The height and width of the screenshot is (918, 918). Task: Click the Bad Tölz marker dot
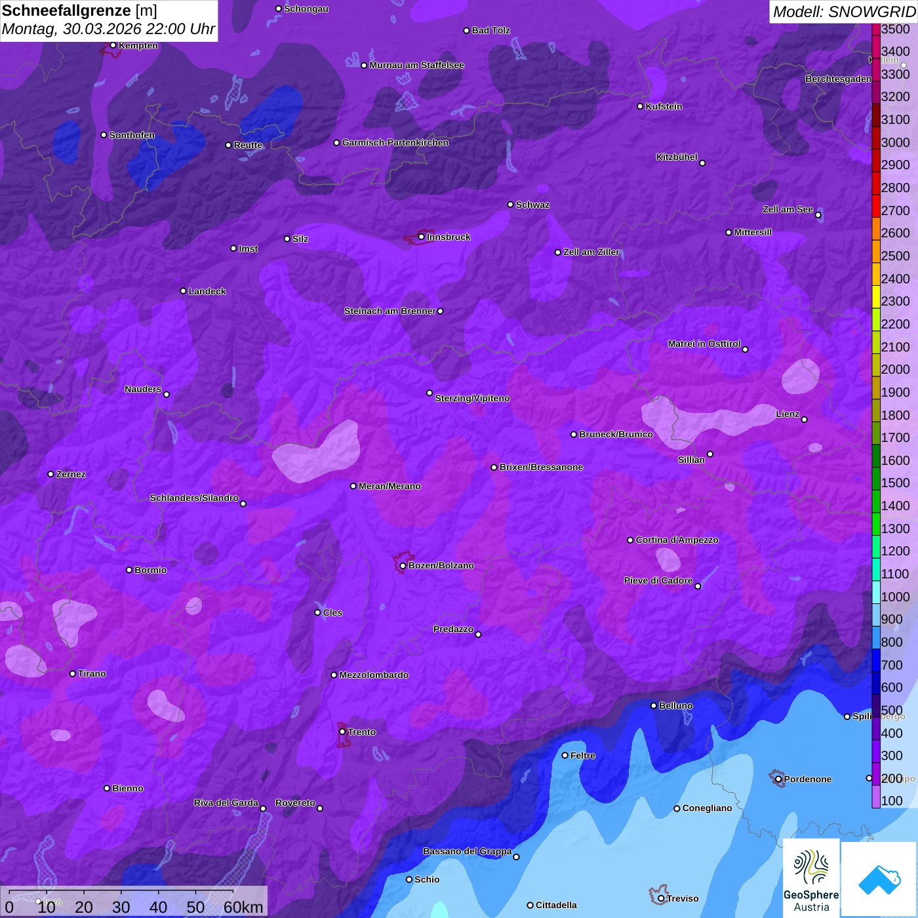point(466,30)
